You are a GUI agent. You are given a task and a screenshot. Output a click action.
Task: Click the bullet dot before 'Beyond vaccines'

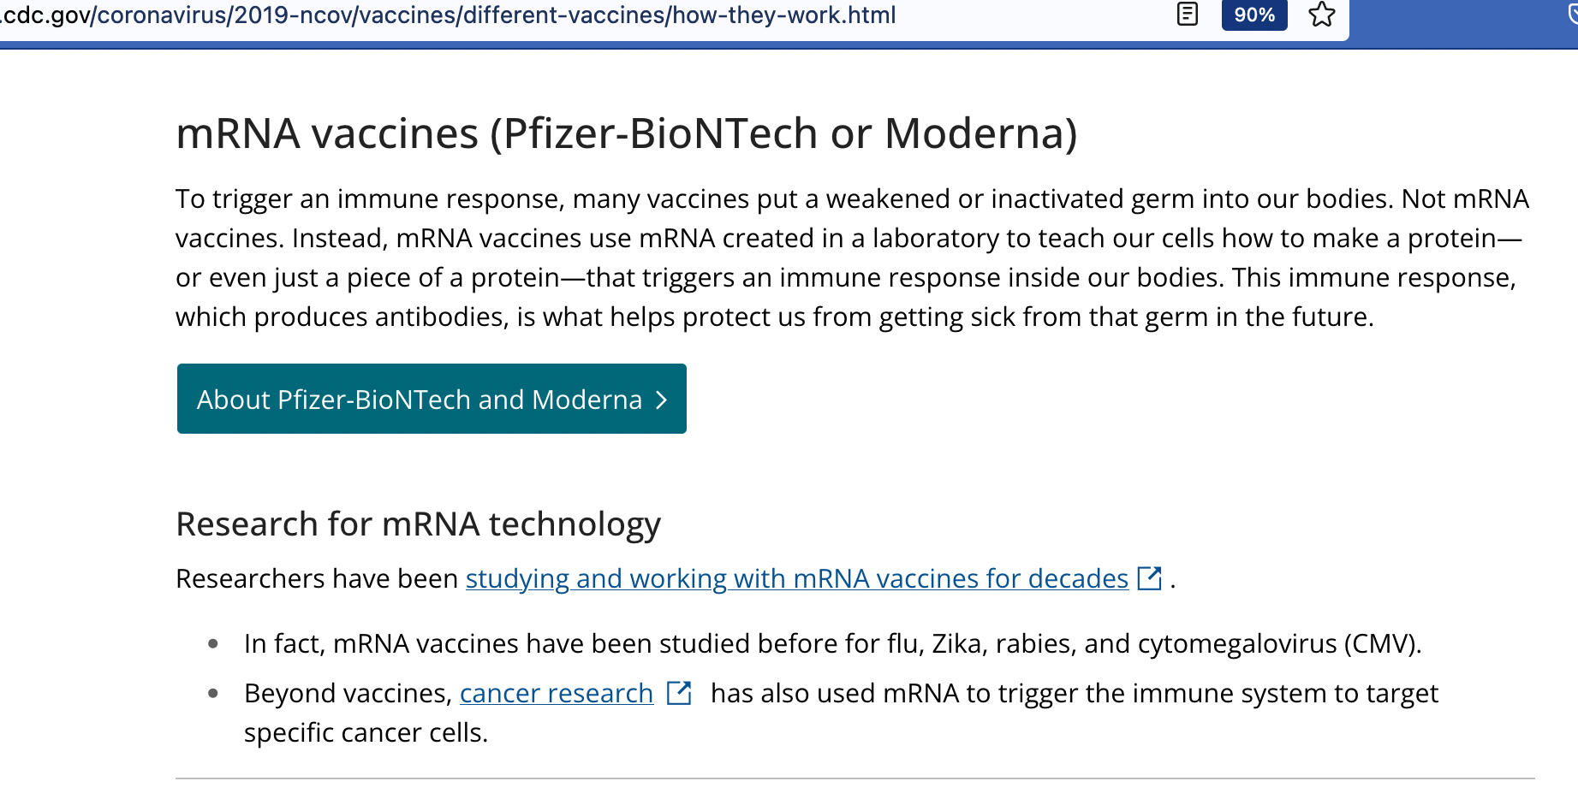tap(213, 693)
